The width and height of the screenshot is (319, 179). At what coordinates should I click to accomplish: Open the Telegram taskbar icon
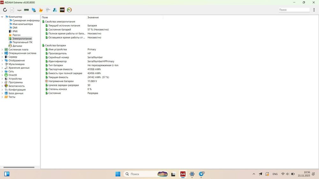coord(201,174)
